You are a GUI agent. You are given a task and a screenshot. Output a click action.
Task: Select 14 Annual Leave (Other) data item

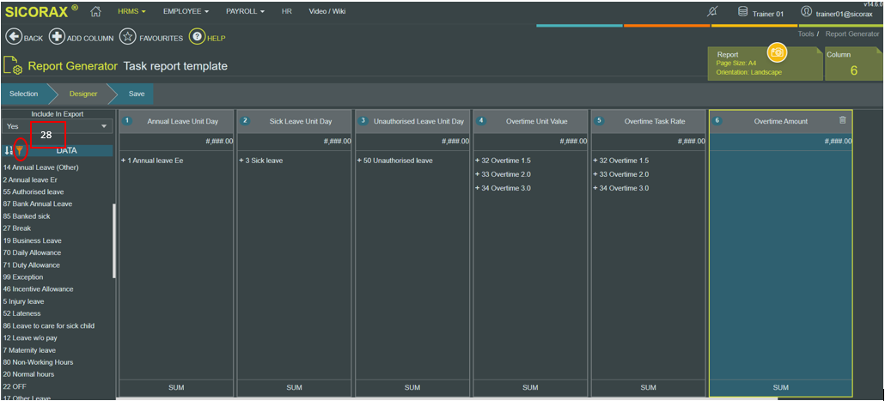40,167
